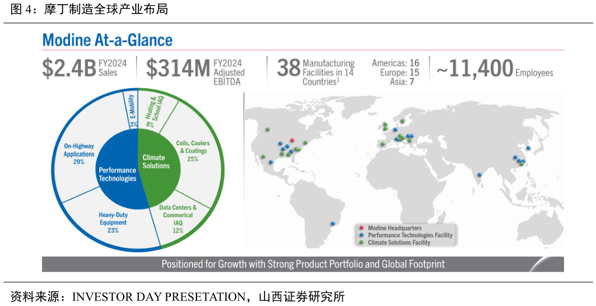The image size is (596, 306).
Task: Click the green facility marker on the US west coast
Action: (263, 157)
